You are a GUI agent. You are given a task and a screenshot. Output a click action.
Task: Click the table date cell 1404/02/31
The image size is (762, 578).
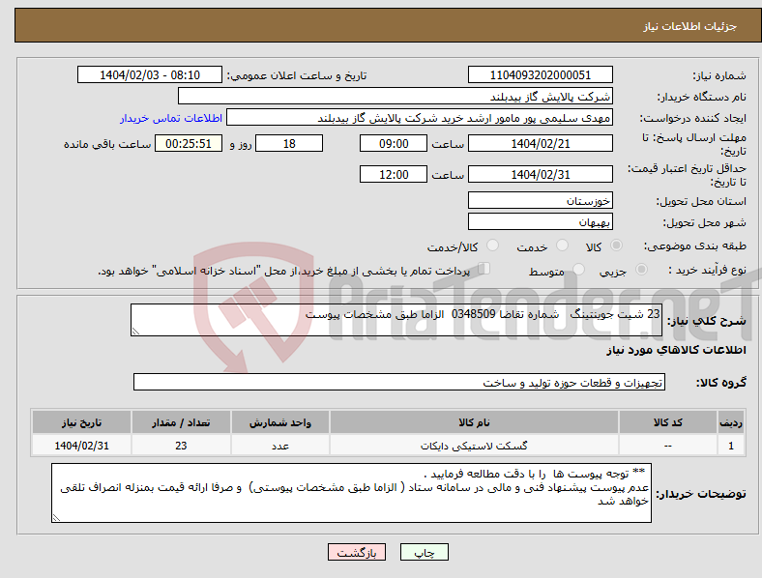click(x=81, y=446)
